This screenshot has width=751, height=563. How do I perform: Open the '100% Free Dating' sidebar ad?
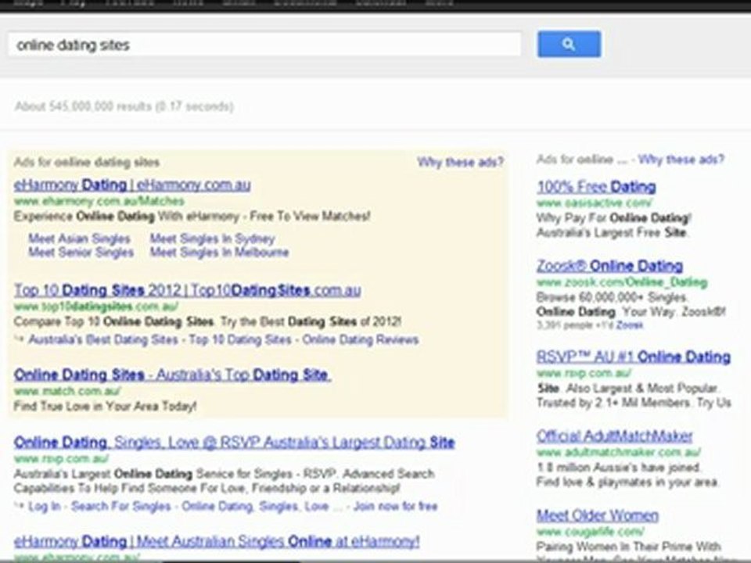point(596,187)
